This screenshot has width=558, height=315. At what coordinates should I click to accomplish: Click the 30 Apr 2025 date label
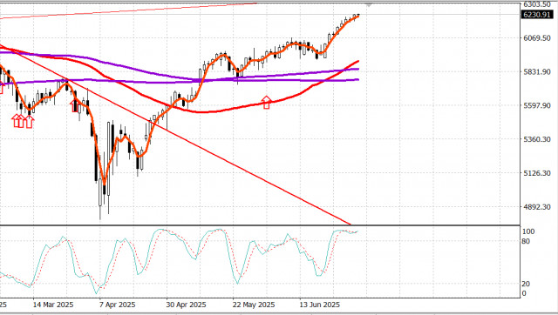tap(186, 305)
